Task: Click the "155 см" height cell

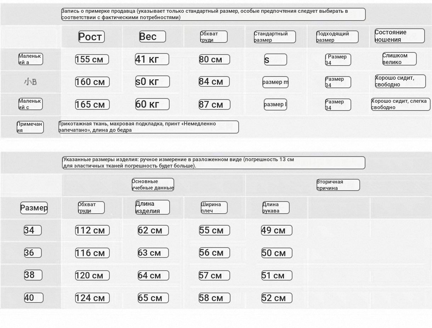Action: 92,60
